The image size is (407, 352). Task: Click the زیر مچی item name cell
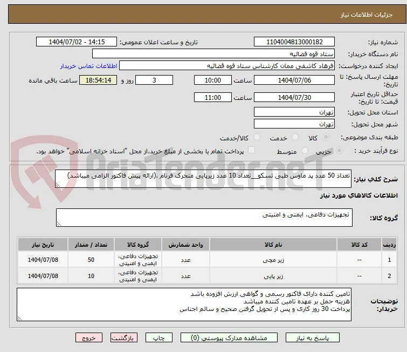pyautogui.click(x=273, y=260)
